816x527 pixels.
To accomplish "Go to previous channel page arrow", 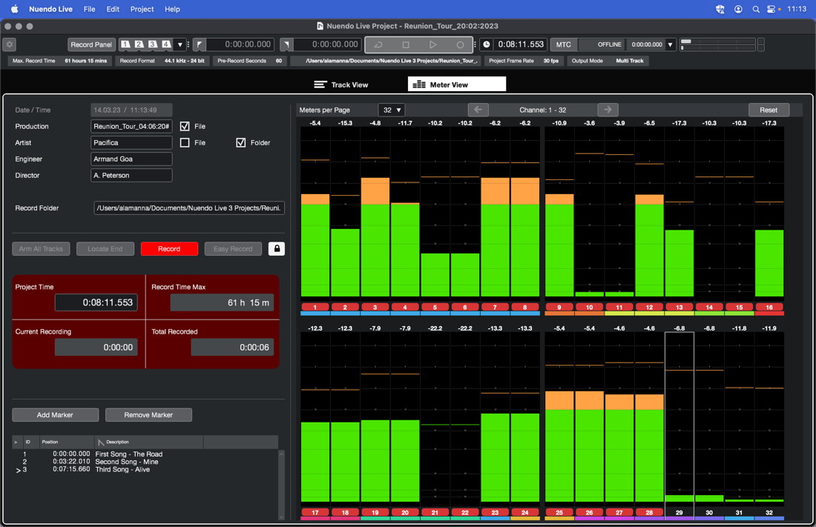I will coord(478,110).
